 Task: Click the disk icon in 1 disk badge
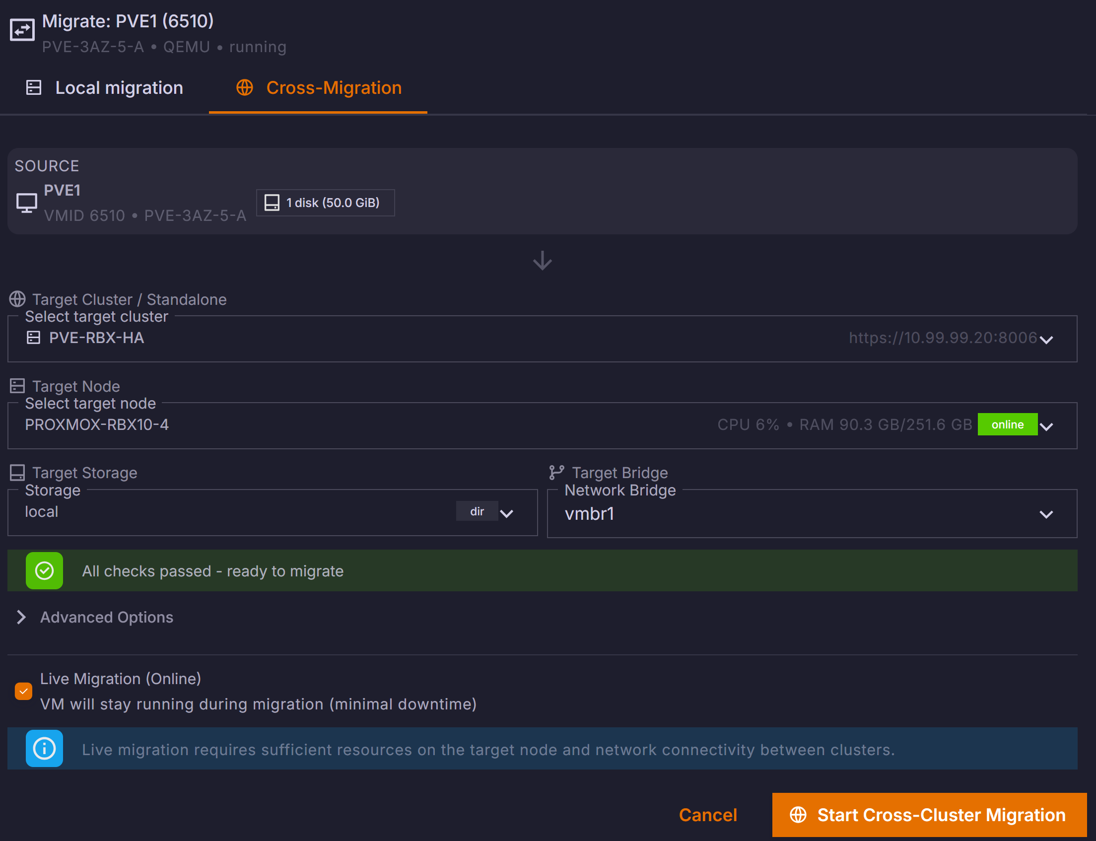pyautogui.click(x=272, y=203)
